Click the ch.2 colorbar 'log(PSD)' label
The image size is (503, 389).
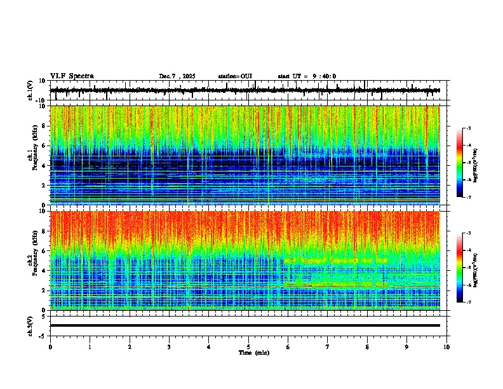click(475, 270)
